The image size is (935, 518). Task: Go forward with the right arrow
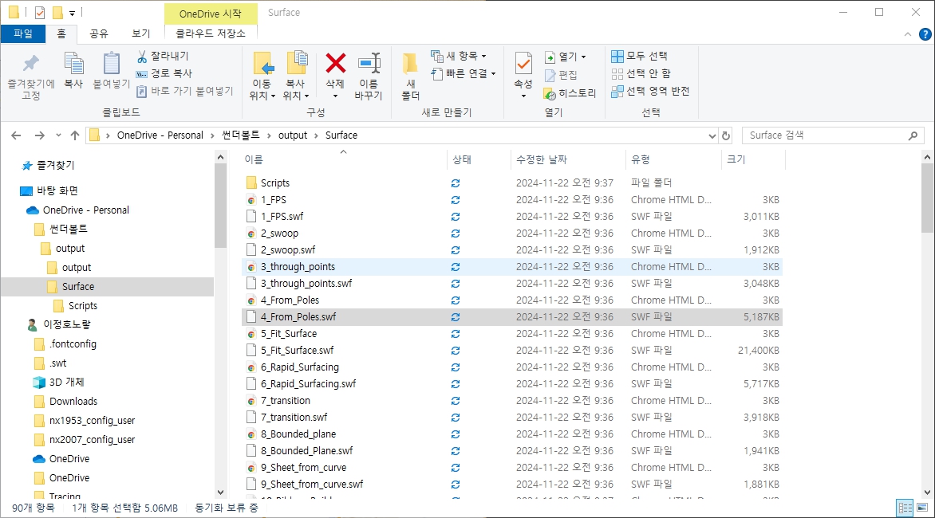tap(39, 135)
